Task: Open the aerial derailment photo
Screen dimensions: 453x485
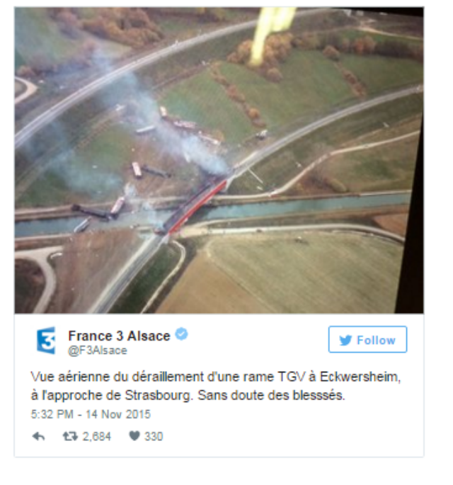Action: (219, 161)
